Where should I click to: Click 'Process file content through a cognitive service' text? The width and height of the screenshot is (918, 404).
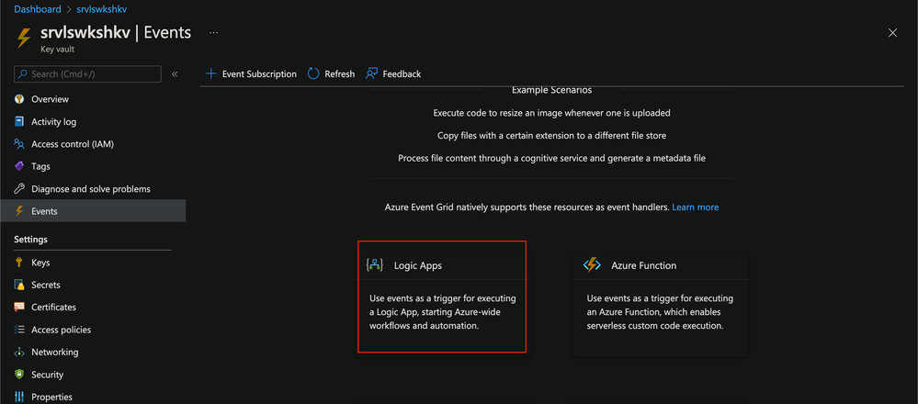click(551, 158)
